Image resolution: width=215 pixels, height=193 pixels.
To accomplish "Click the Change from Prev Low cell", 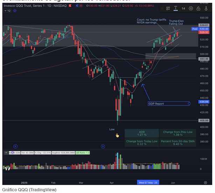I will 178,133.
